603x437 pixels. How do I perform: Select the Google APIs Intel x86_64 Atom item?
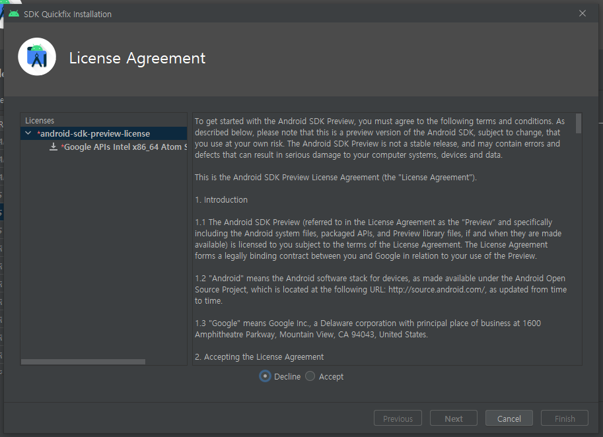point(125,147)
